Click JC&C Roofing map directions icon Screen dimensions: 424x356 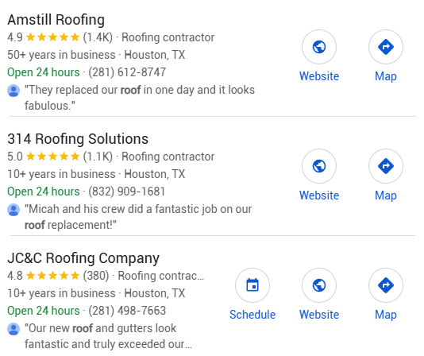click(386, 285)
